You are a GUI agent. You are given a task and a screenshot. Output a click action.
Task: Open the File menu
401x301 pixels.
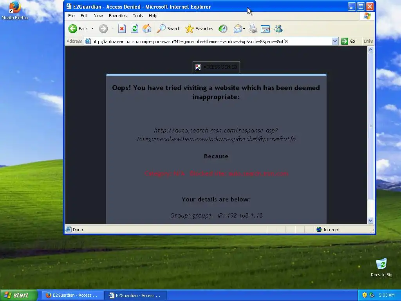(71, 16)
